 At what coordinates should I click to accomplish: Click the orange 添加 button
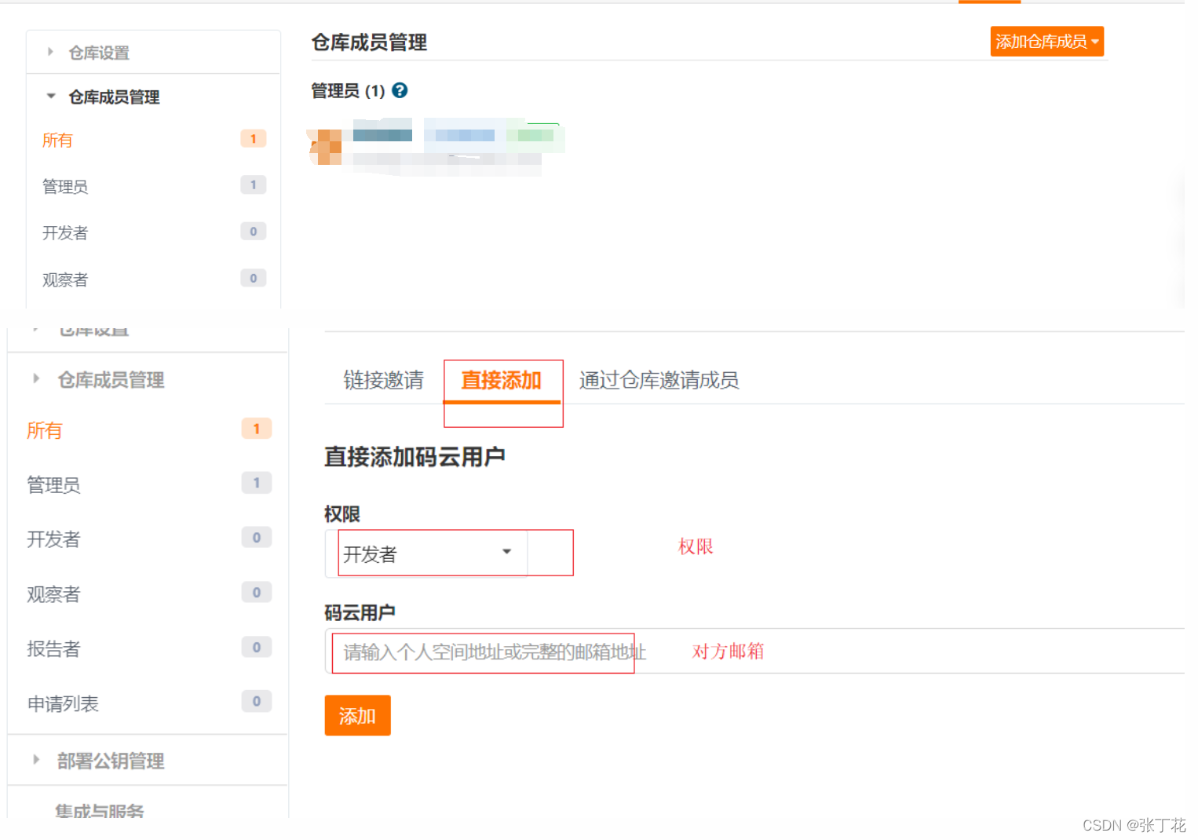(357, 715)
